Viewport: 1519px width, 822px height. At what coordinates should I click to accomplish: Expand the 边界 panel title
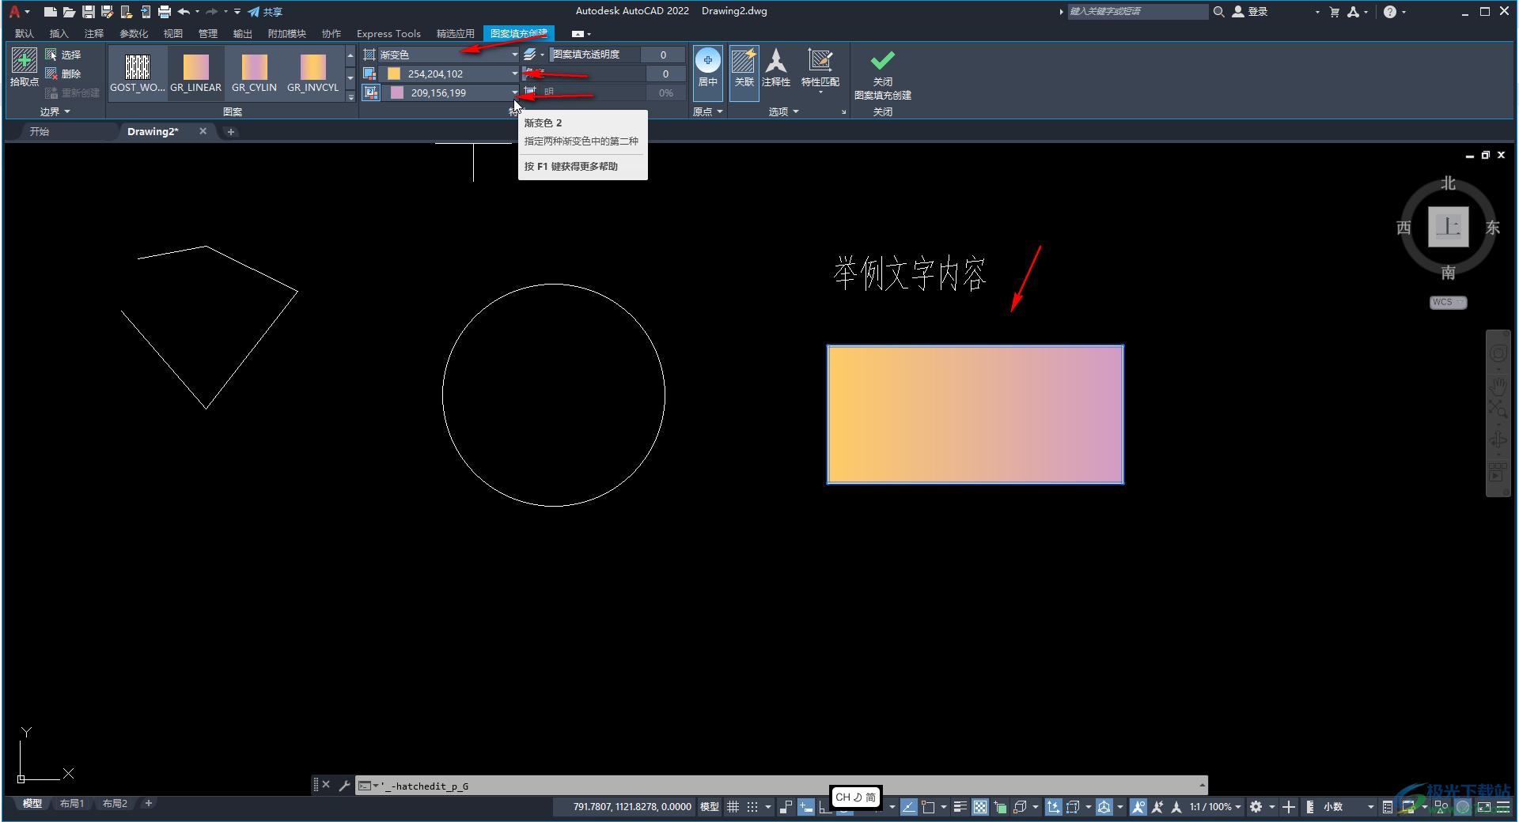55,112
